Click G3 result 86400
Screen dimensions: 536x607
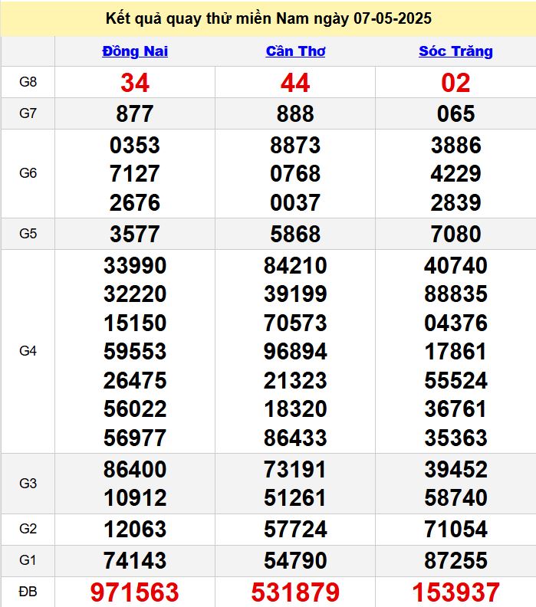coord(135,469)
